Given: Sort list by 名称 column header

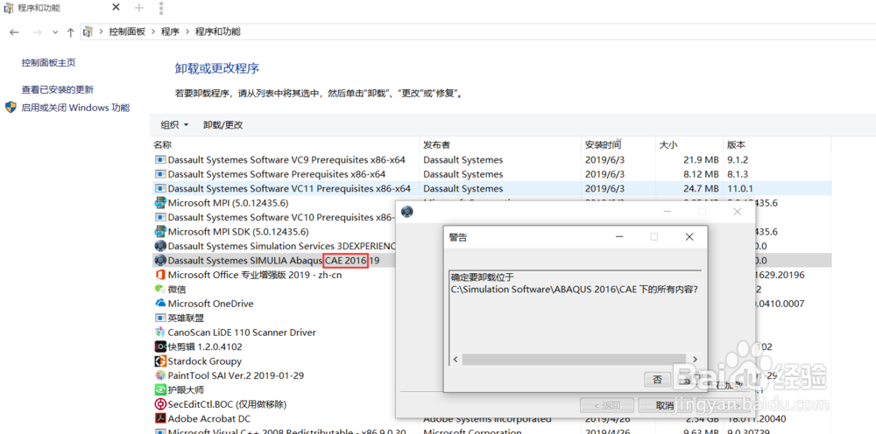Looking at the screenshot, I should tap(163, 144).
